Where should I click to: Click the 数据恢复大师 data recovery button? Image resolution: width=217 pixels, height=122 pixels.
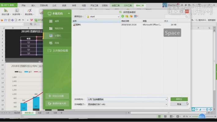pyautogui.click(x=57, y=103)
